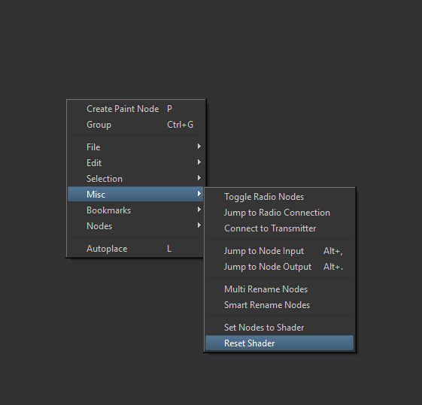Screen dimensions: 422x405
Task: Open the Bookmarks submenu
Action: [x=135, y=210]
